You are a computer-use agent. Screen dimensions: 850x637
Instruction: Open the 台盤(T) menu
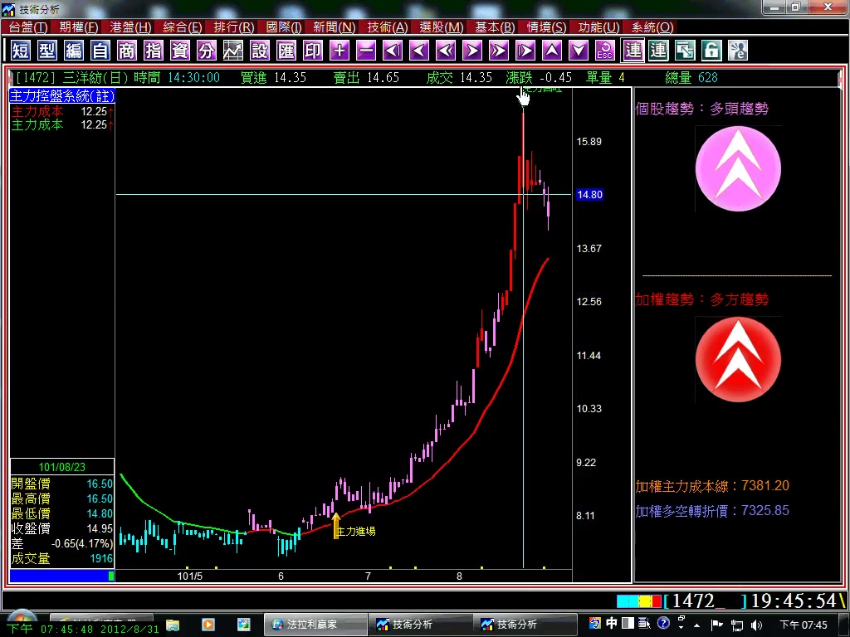tap(27, 27)
